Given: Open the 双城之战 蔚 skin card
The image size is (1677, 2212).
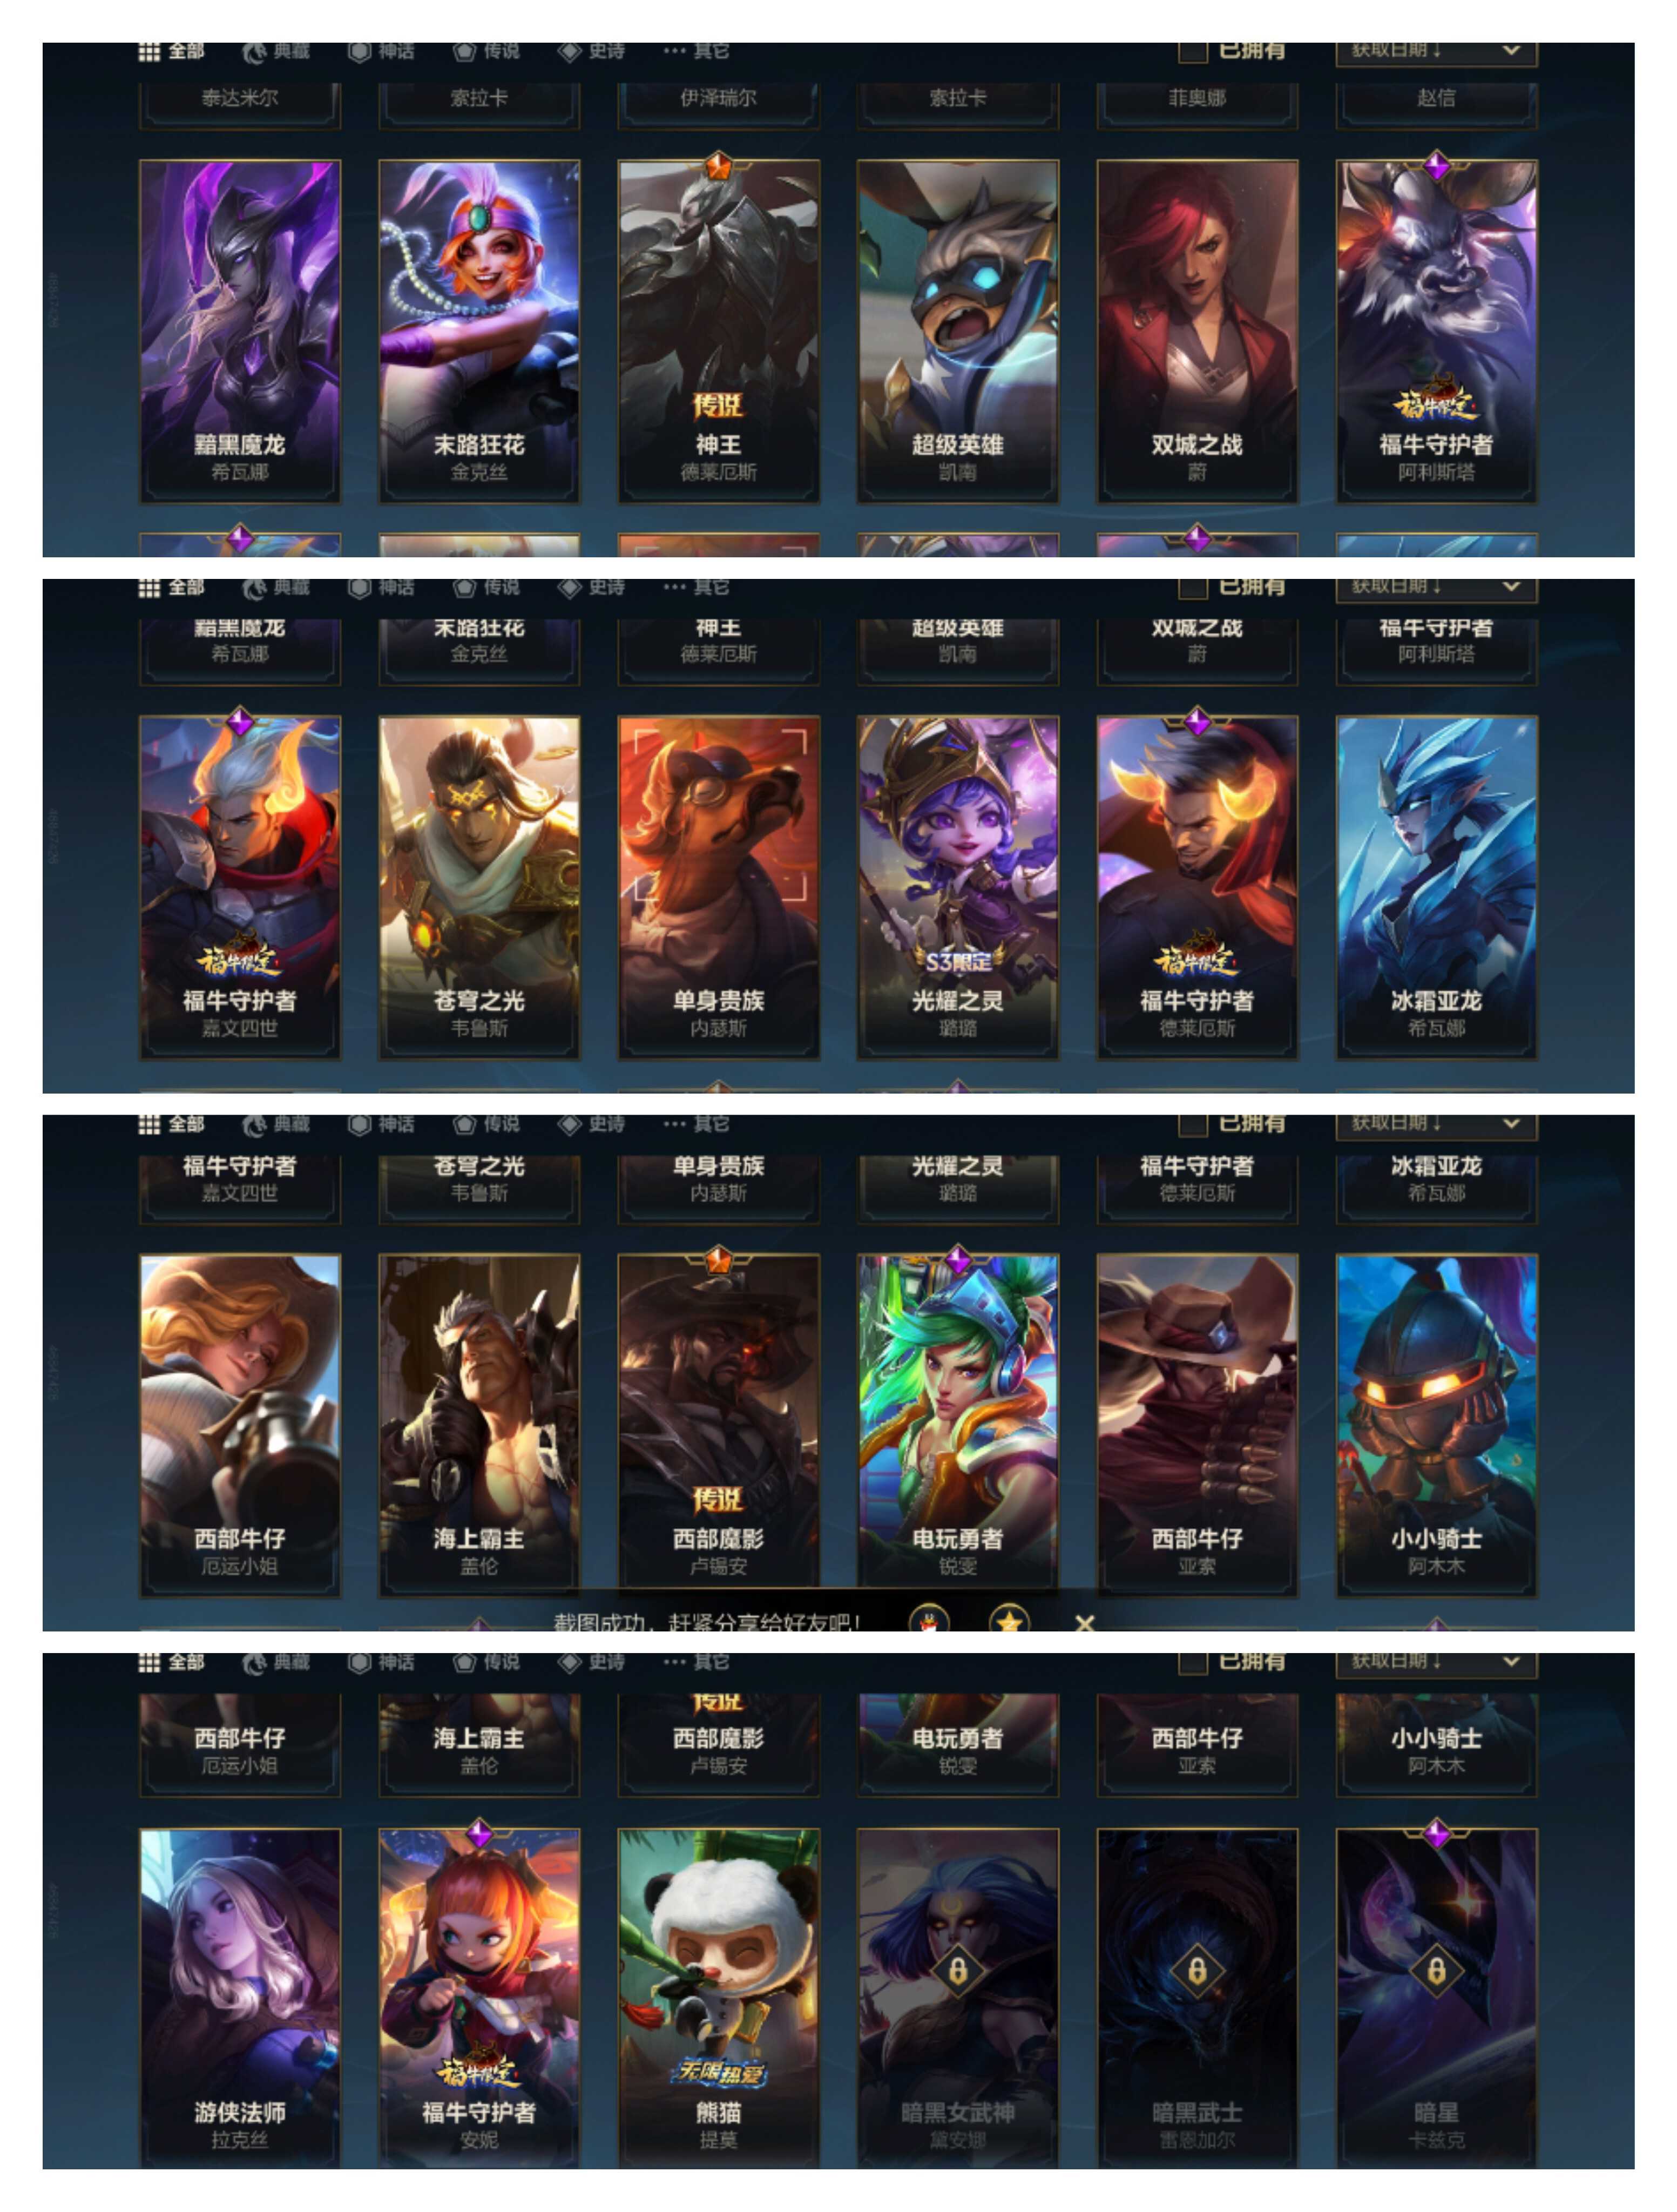Looking at the screenshot, I should pyautogui.click(x=1196, y=331).
